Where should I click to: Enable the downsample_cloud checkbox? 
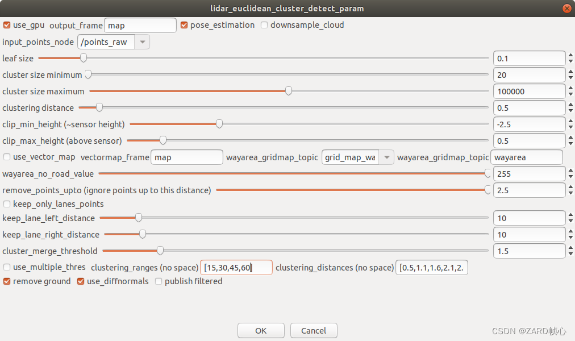tap(264, 25)
